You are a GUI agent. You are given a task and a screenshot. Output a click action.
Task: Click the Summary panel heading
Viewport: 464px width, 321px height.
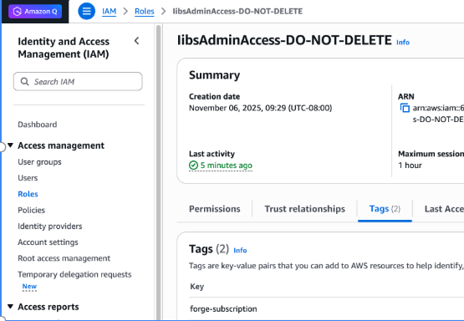(215, 75)
